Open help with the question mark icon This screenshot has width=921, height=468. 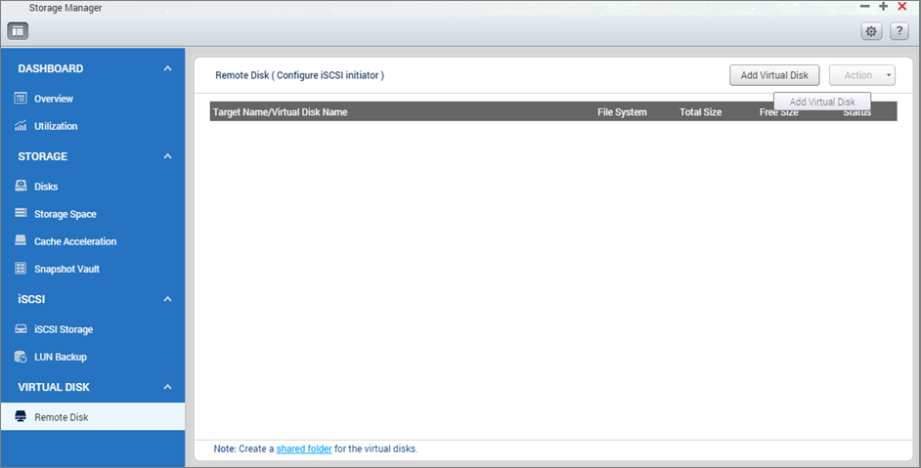coord(899,31)
